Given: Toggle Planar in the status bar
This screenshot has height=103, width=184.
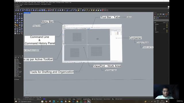Looking at the screenshot, I should click(x=70, y=99).
